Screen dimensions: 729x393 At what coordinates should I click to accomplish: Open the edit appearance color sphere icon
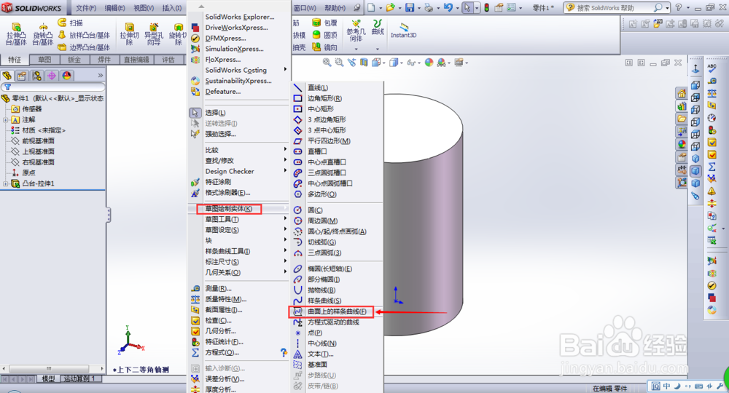pyautogui.click(x=429, y=62)
